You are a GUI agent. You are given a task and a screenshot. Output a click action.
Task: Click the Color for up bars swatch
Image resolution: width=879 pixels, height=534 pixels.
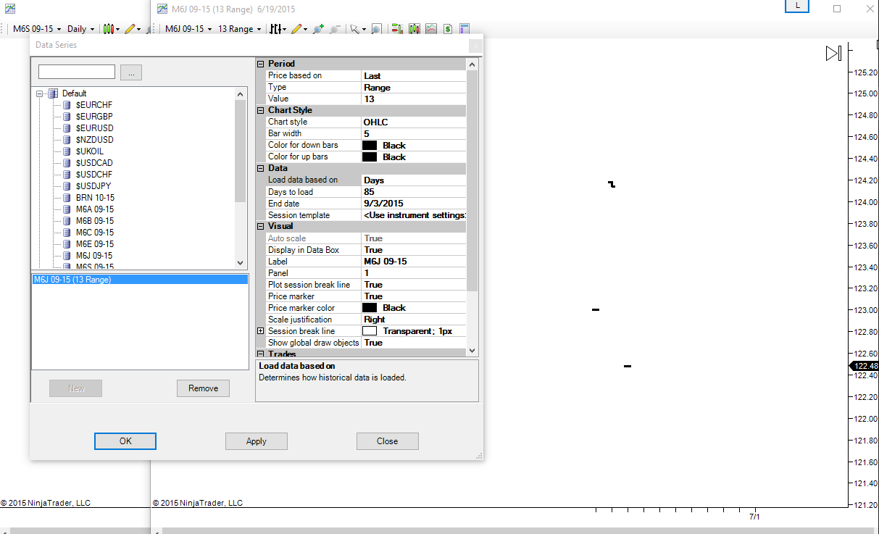click(x=370, y=157)
